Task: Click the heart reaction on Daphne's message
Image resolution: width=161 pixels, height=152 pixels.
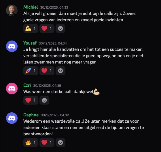Action: (47, 143)
